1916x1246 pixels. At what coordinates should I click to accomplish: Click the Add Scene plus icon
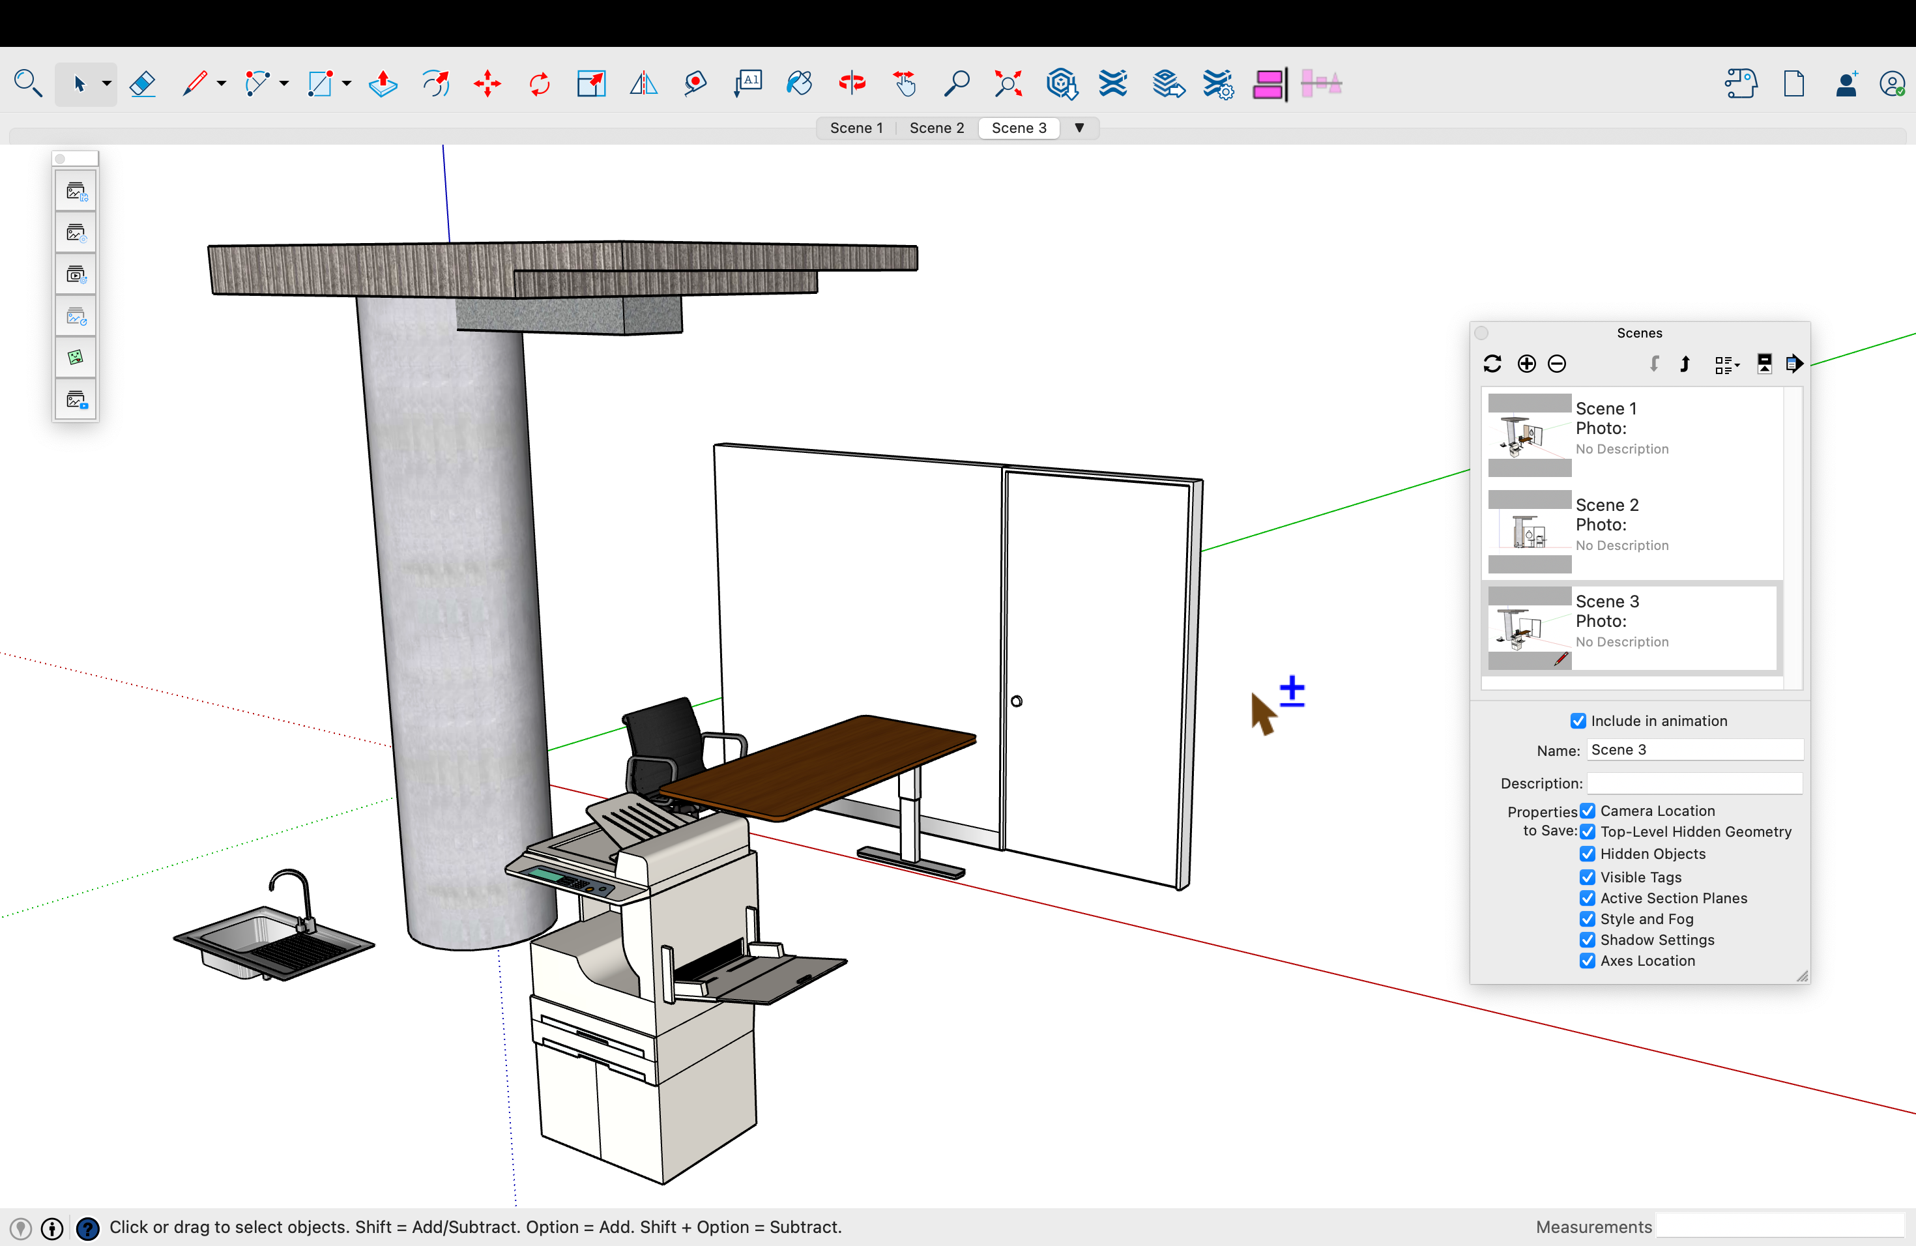[1526, 364]
